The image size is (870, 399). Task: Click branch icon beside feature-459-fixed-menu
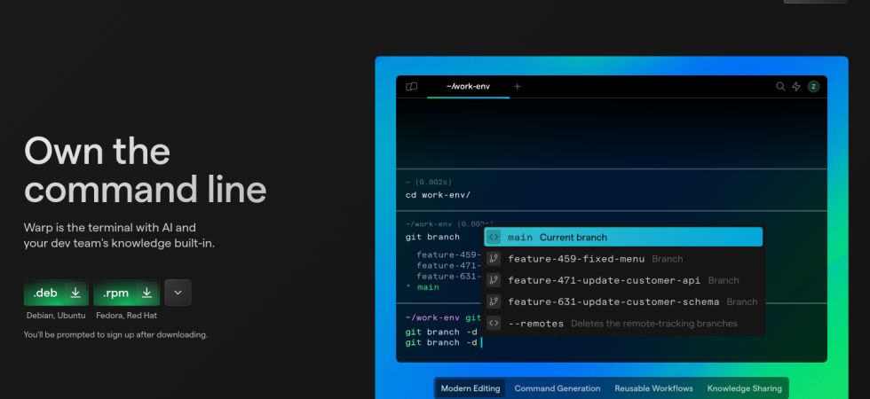(x=494, y=259)
